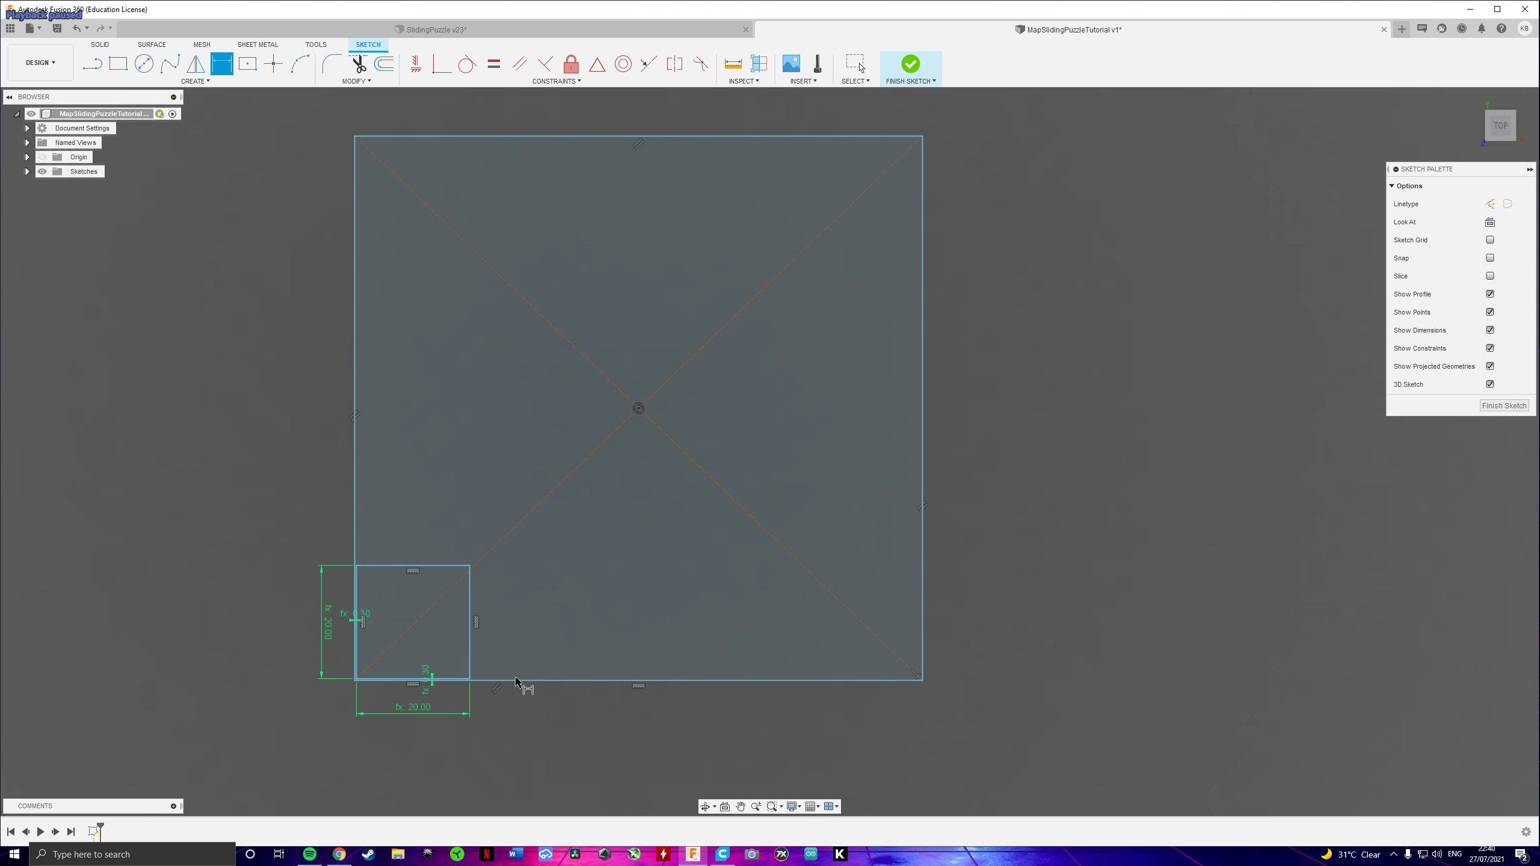
Task: Select the Line sketch tool
Action: click(91, 63)
